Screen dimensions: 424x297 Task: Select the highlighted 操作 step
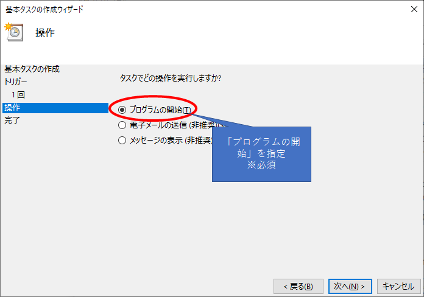pyautogui.click(x=55, y=108)
